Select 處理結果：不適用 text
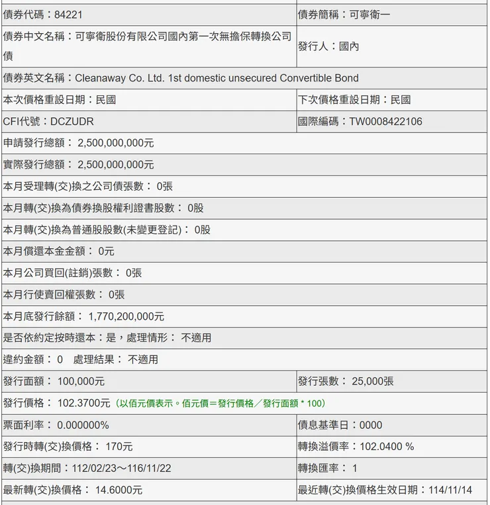This screenshot has width=490, height=505. [x=116, y=360]
